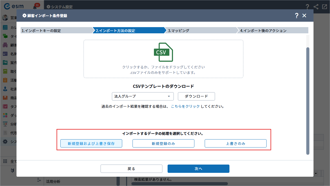Click the CSV file upload drop area
This screenshot has width=330, height=186.
point(163,59)
